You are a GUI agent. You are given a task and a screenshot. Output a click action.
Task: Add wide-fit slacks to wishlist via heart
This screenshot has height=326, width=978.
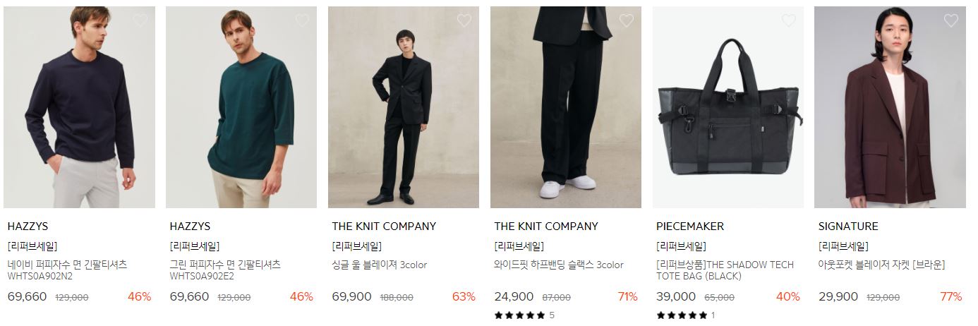627,20
